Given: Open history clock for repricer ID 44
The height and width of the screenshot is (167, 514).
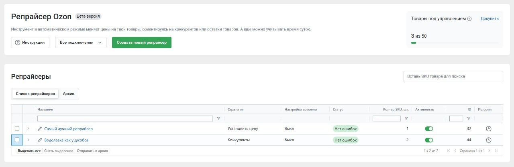Looking at the screenshot, I should tap(489, 140).
